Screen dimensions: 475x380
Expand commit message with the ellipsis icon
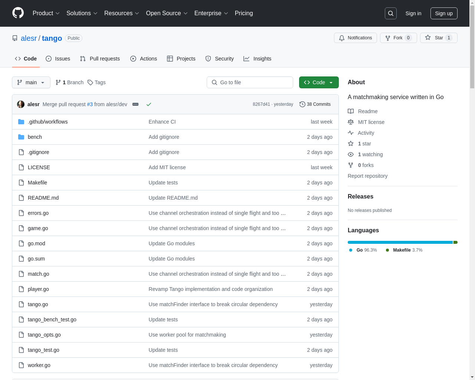(135, 104)
